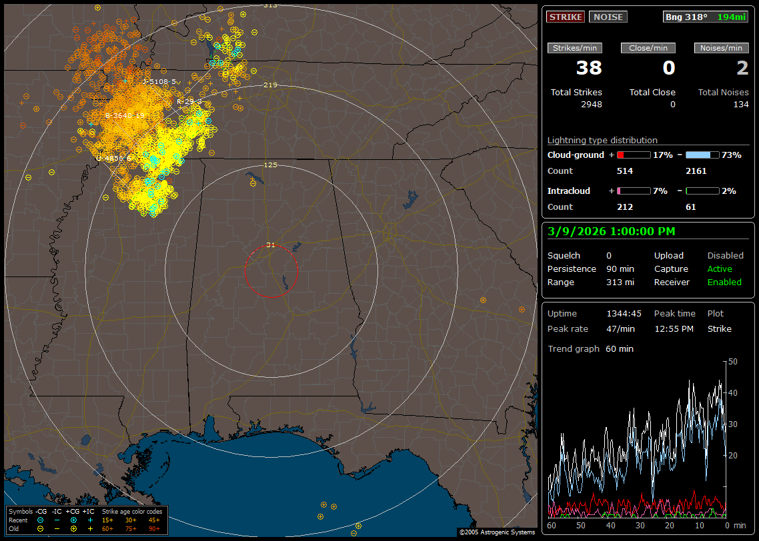The width and height of the screenshot is (759, 541).
Task: Click storm cell label B-3640-19
Action: (125, 115)
